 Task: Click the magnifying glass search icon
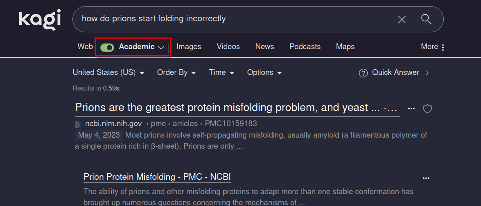tap(427, 19)
